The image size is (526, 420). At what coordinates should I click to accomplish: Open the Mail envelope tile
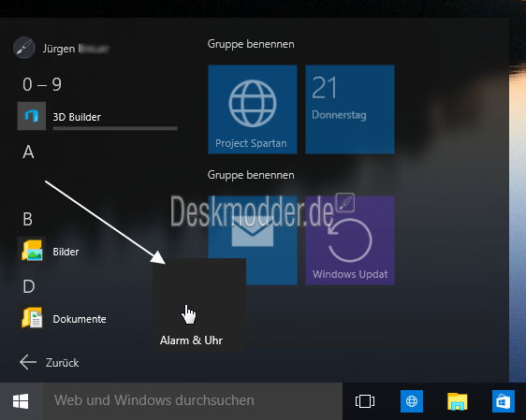tap(253, 240)
